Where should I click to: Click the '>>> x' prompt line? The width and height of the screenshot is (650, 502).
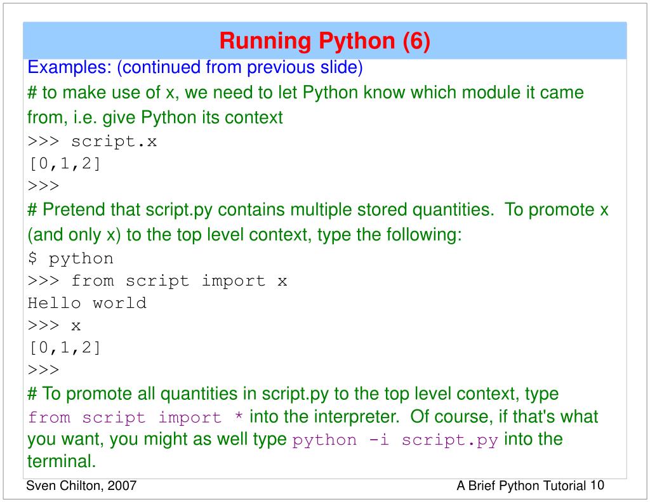pyautogui.click(x=54, y=326)
